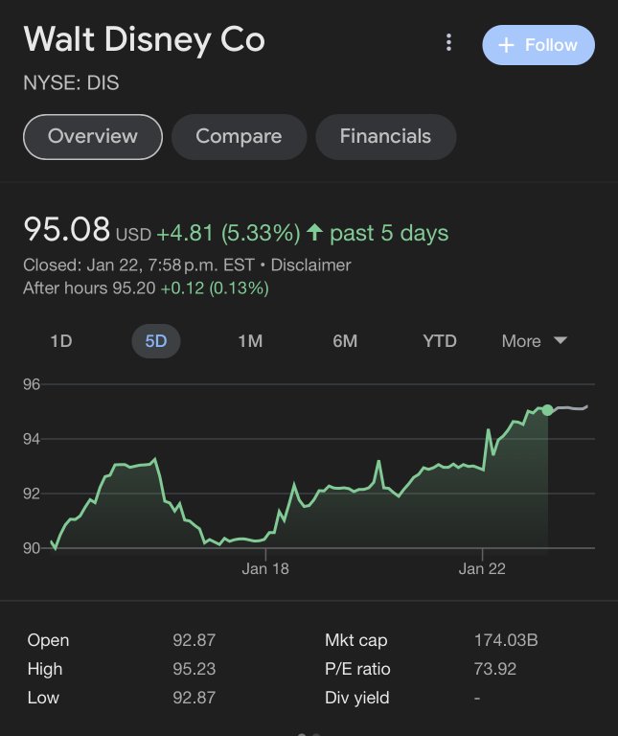Switch to the Overview tab
Viewport: 618px width, 736px height.
(x=93, y=136)
